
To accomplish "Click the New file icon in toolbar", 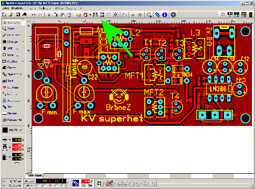I will [4, 15].
